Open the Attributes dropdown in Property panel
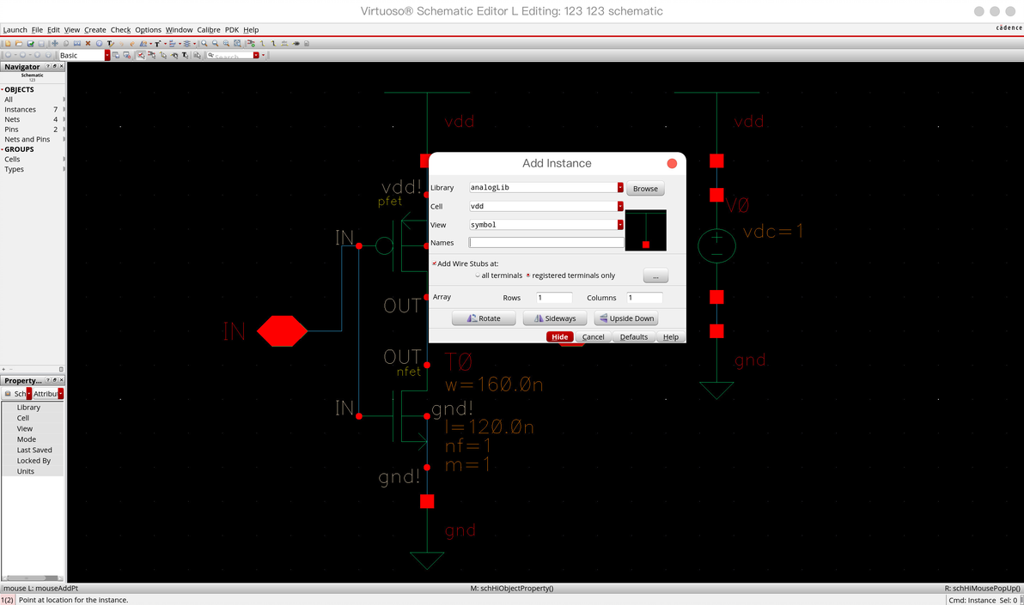Viewport: 1024px width, 605px height. [61, 394]
